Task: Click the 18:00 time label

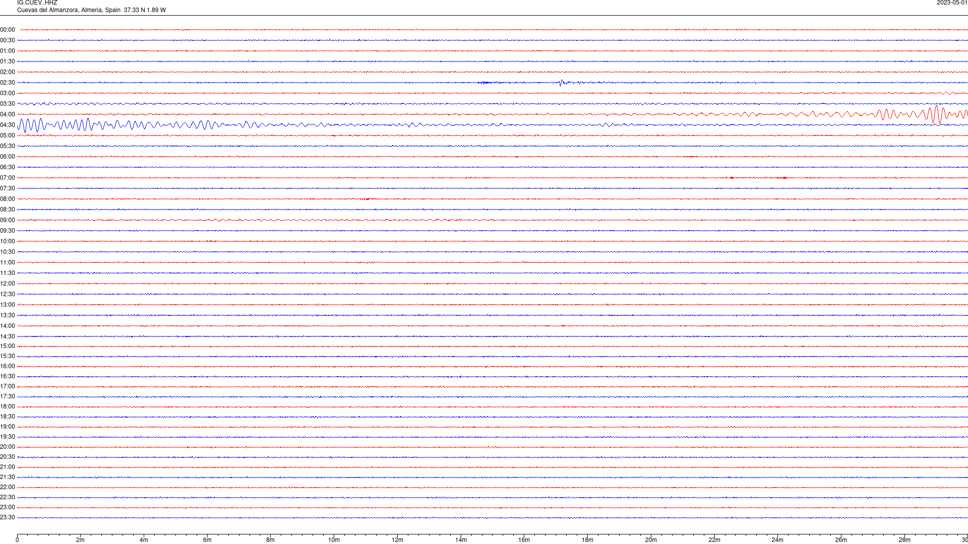Action: pos(8,406)
